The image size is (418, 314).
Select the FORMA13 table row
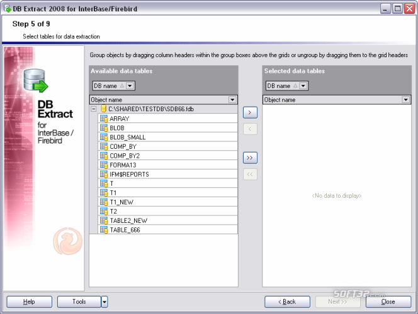point(167,165)
